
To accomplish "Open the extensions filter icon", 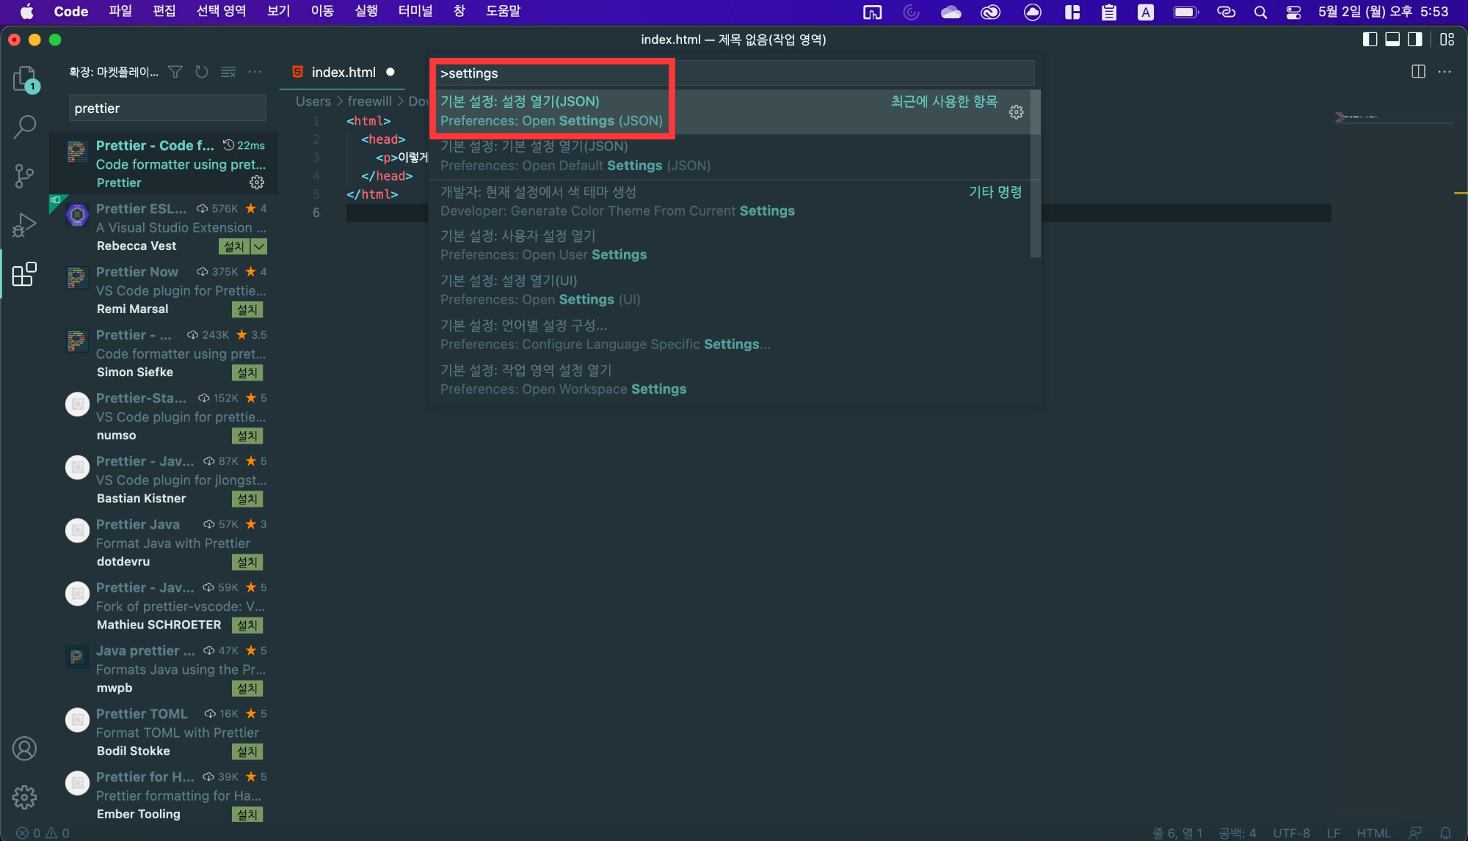I will [175, 72].
